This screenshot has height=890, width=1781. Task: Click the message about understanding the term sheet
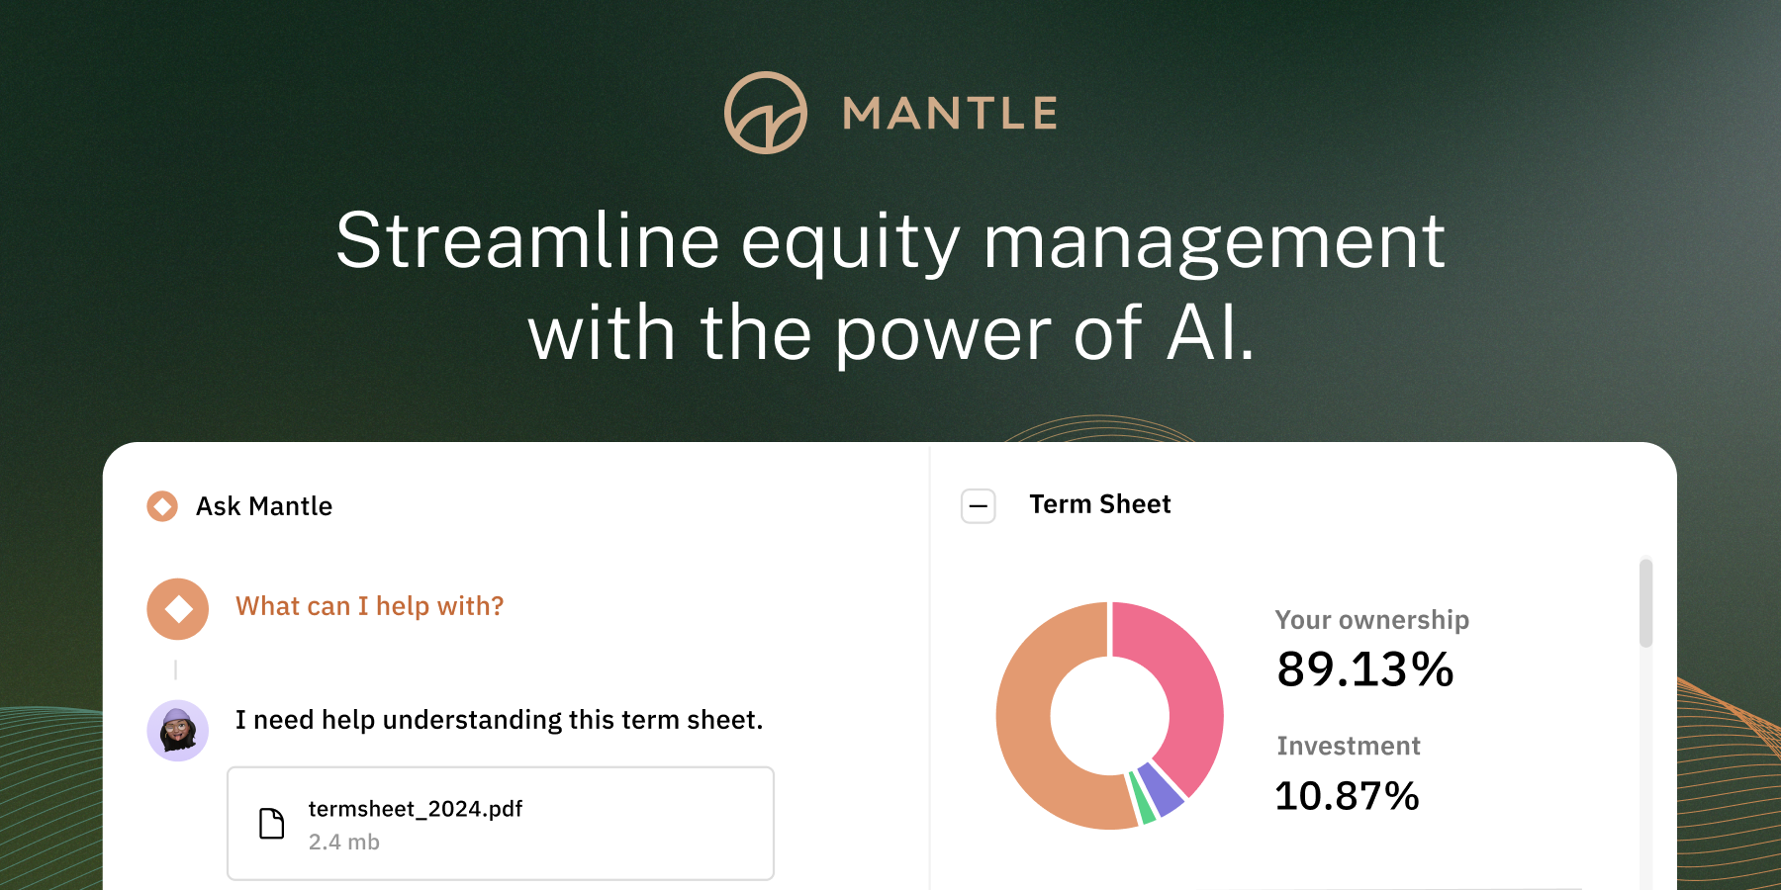499,720
